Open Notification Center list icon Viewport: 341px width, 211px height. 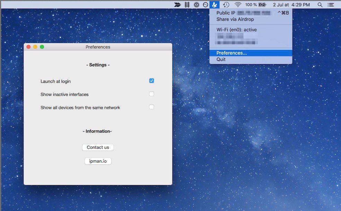pyautogui.click(x=331, y=5)
